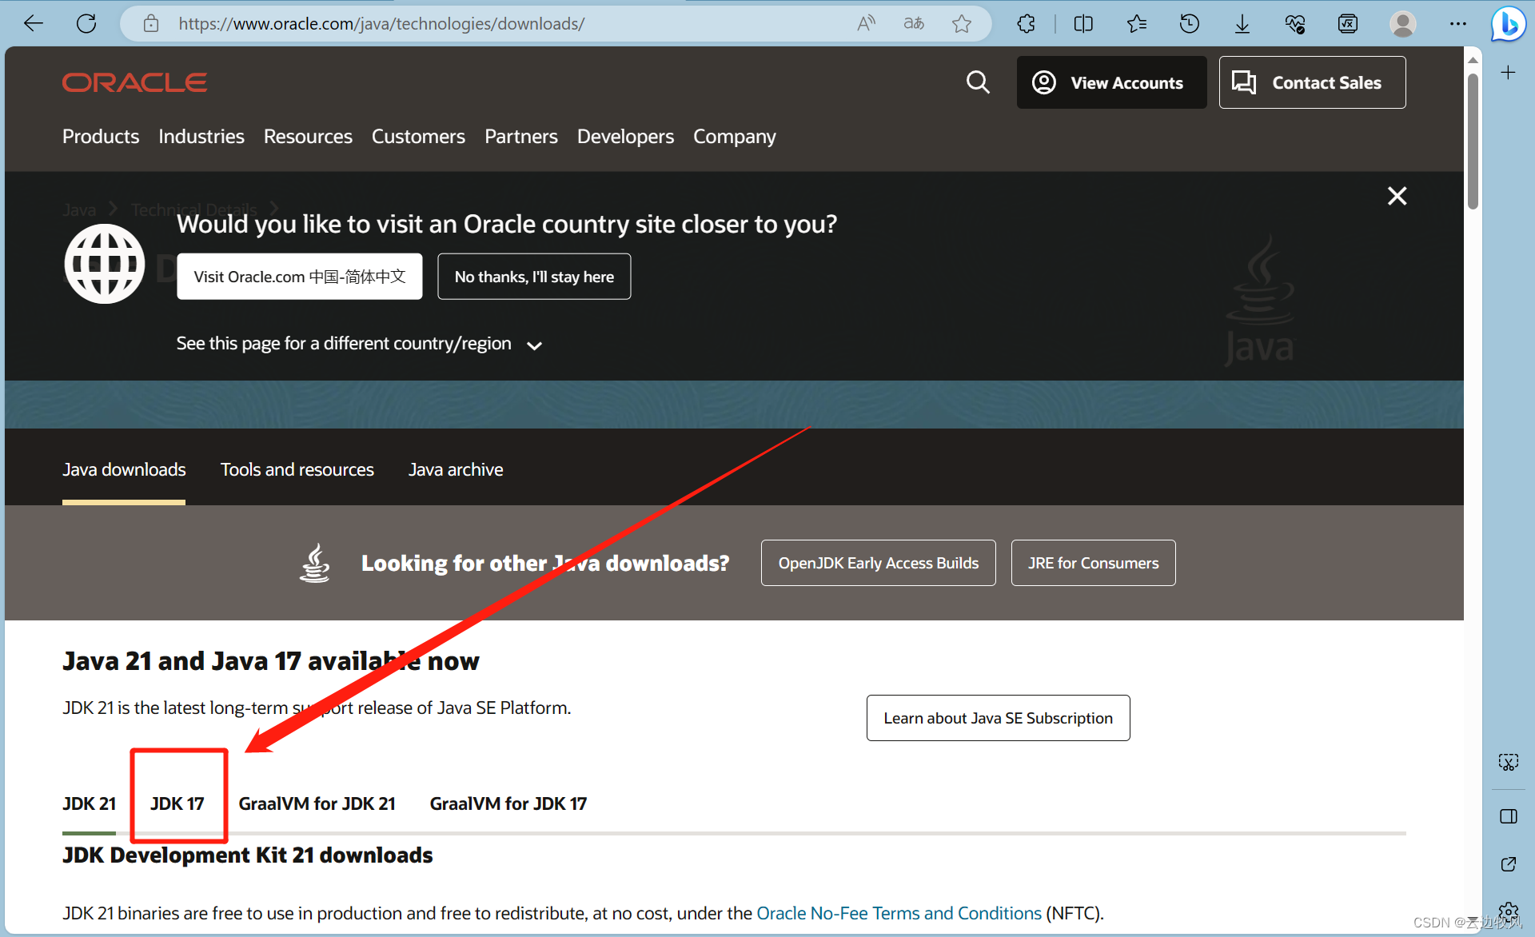Open browser Settings and more ellipsis
Screen dimensions: 1535x937
click(x=1457, y=23)
